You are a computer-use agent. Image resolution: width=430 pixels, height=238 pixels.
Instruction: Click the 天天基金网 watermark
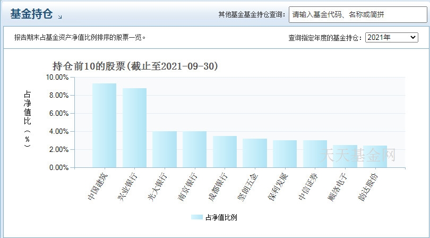[358, 155]
